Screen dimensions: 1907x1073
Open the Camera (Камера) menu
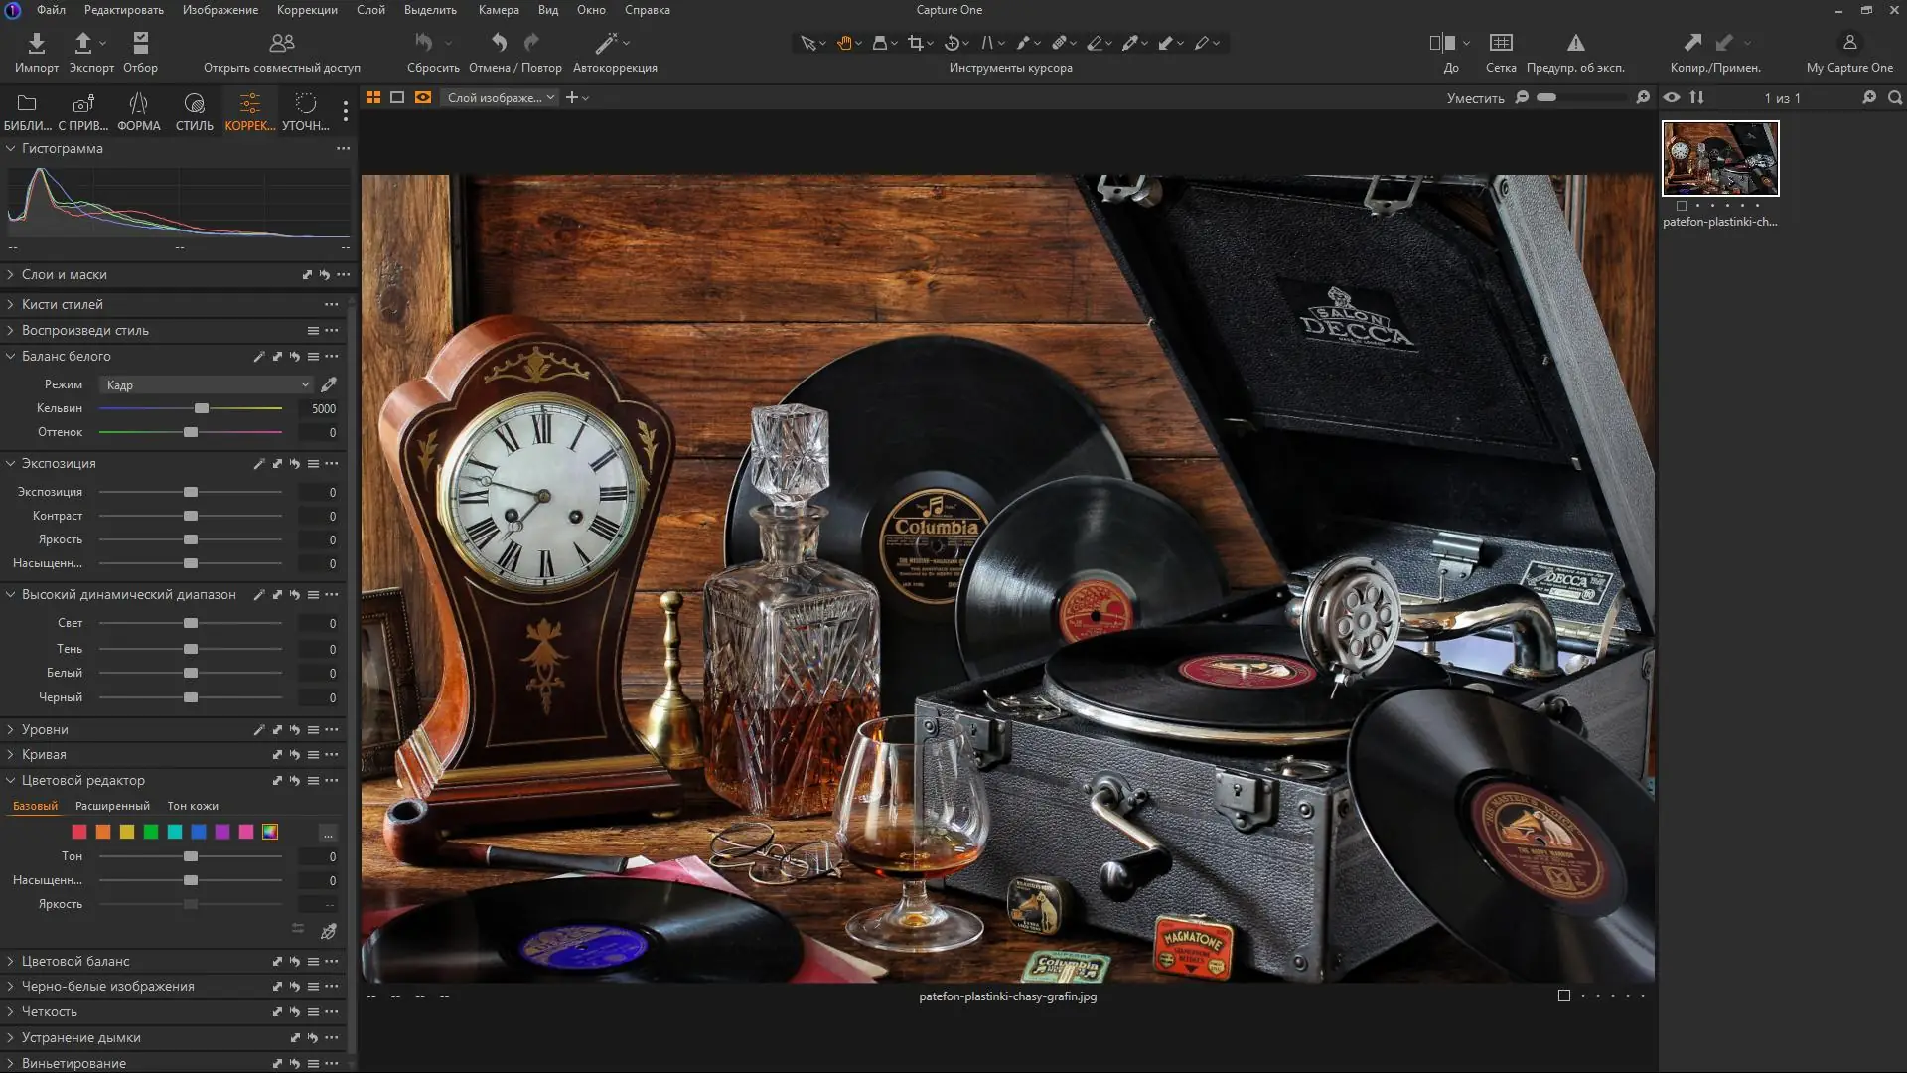tap(498, 10)
